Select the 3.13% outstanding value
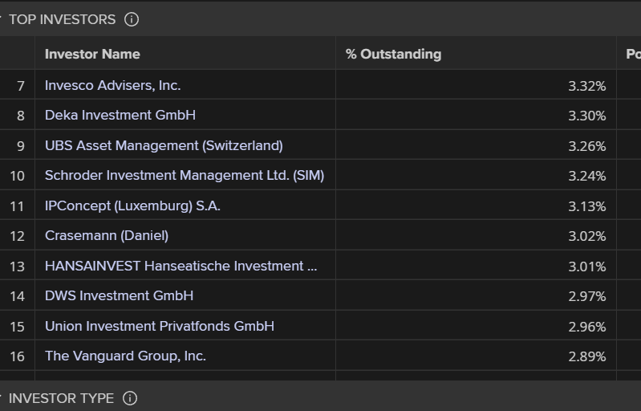641x411 pixels. click(x=587, y=206)
